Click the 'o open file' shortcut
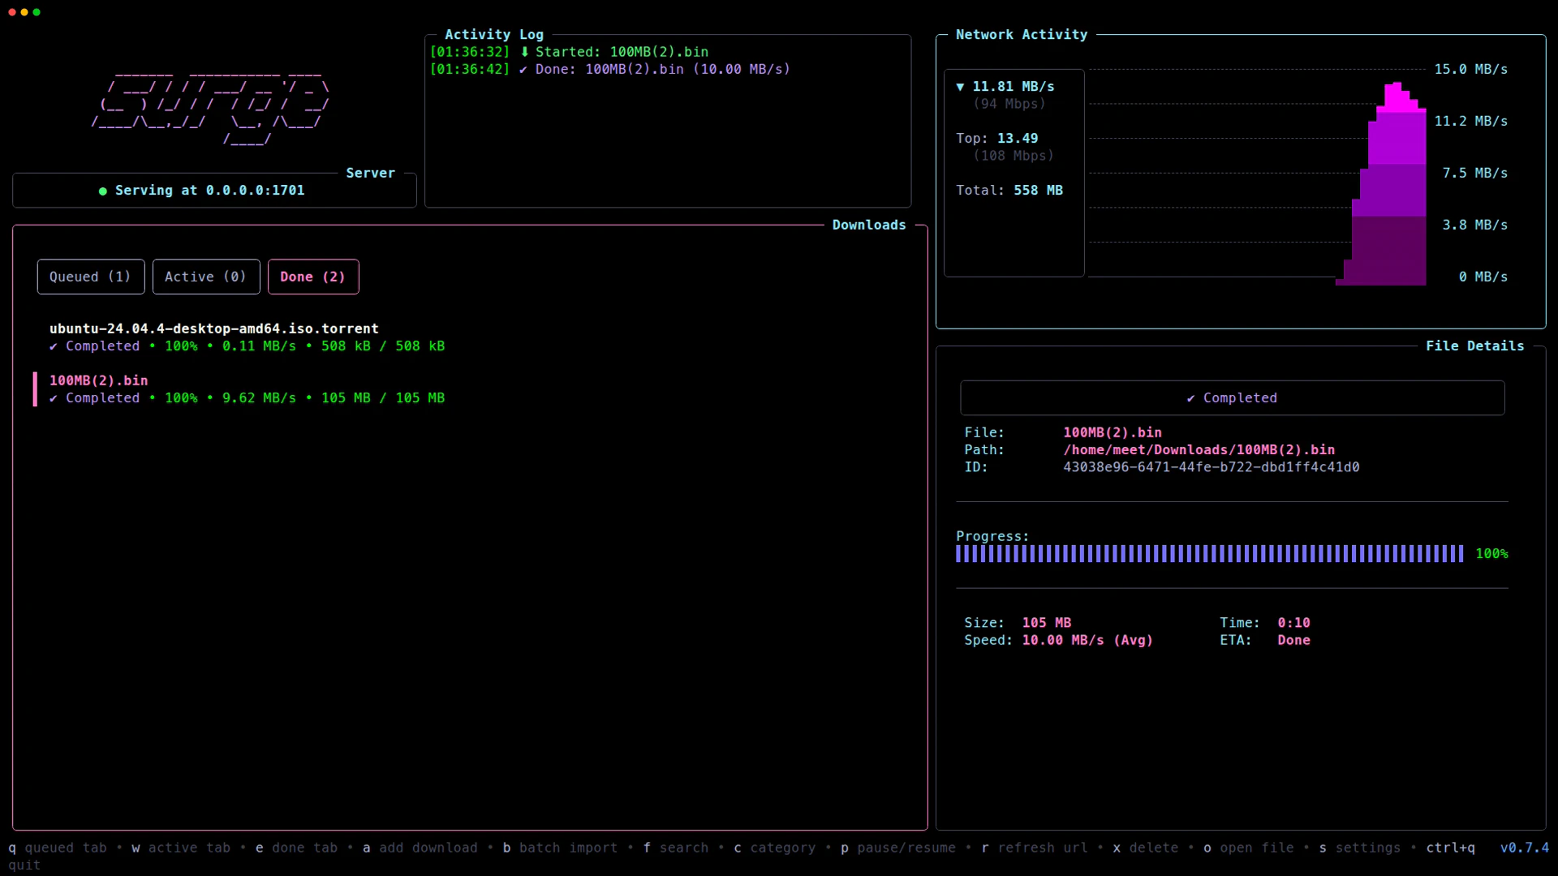Image resolution: width=1558 pixels, height=876 pixels. (1250, 848)
